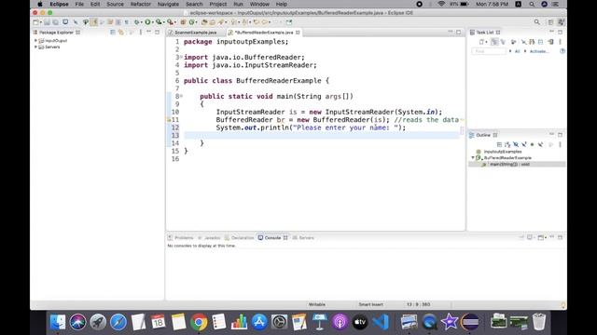The image size is (597, 335).
Task: Open the Project menu
Action: [218, 4]
